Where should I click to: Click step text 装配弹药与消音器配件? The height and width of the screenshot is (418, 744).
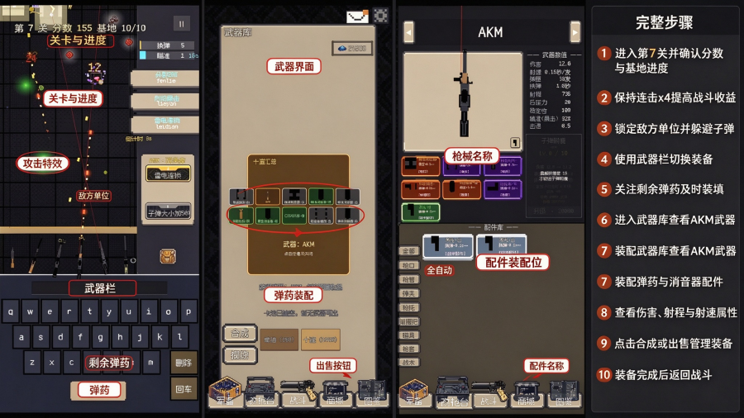(669, 282)
